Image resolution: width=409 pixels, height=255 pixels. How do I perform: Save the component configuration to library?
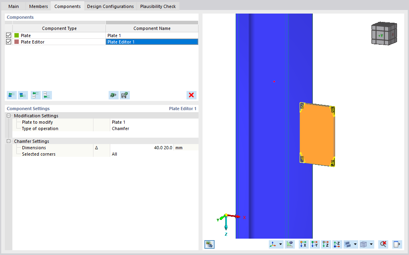[125, 95]
